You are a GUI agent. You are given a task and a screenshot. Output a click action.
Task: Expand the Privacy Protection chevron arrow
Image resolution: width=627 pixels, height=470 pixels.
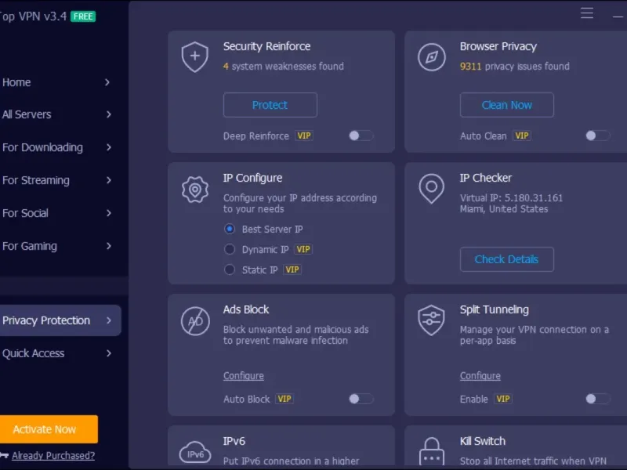click(108, 320)
